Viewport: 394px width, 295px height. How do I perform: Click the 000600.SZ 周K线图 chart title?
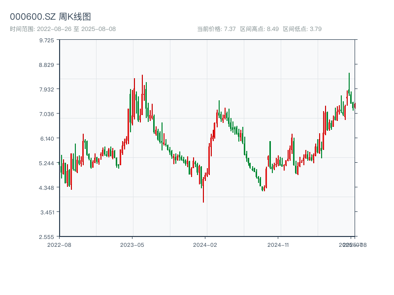50,17
